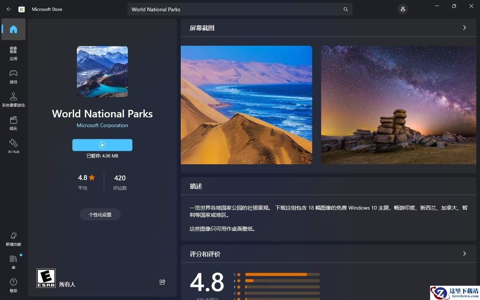Open the 库 (Library) section
480x300 pixels.
[13, 262]
